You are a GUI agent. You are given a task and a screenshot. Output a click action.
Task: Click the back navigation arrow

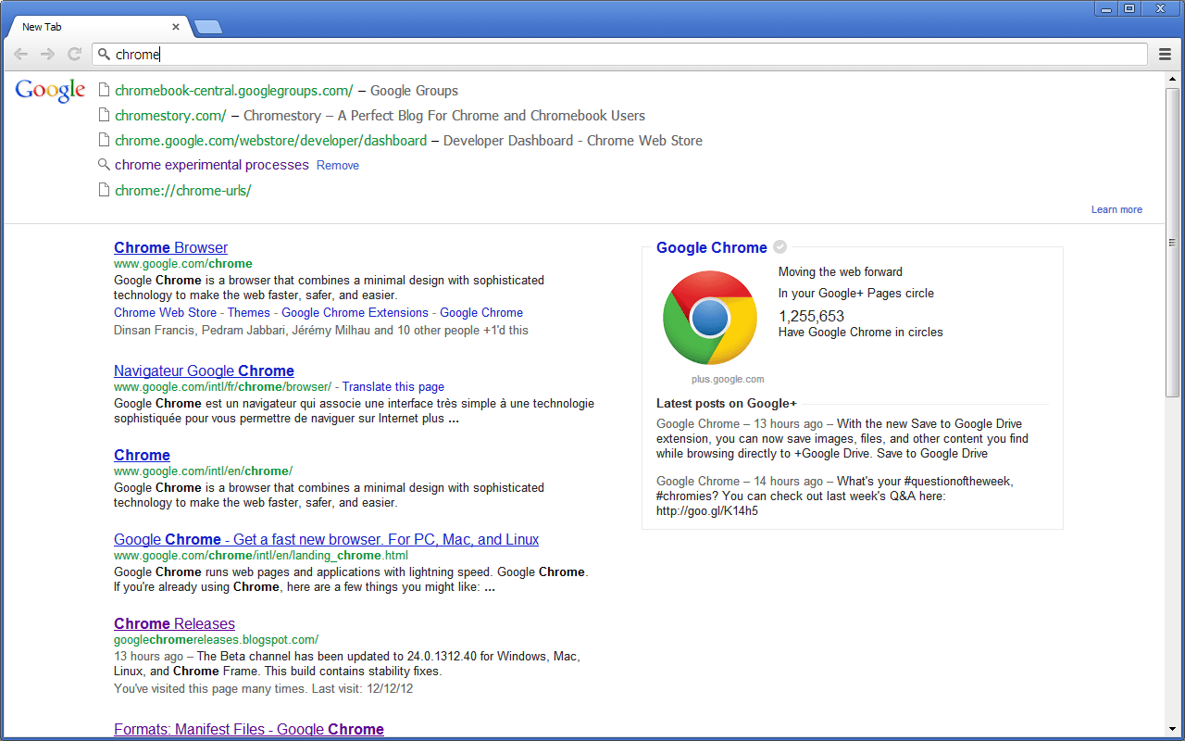point(20,55)
